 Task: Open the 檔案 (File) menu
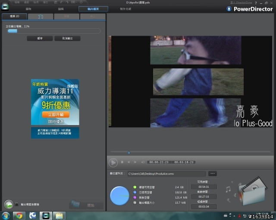click(x=17, y=2)
